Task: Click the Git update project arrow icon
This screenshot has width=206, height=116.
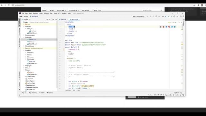Action: click(166, 16)
